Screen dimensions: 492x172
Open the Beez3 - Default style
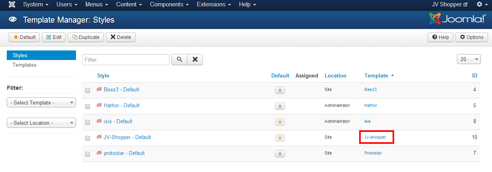pos(121,89)
